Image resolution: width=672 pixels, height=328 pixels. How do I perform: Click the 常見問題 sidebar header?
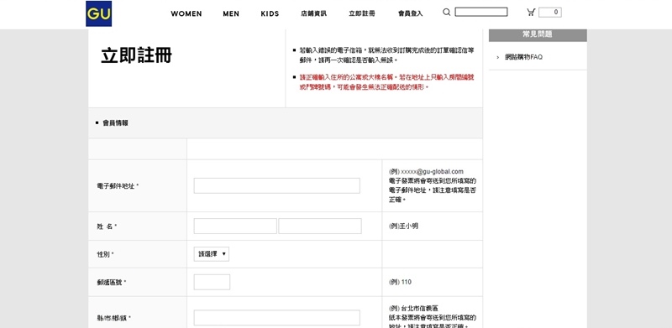[x=538, y=34]
